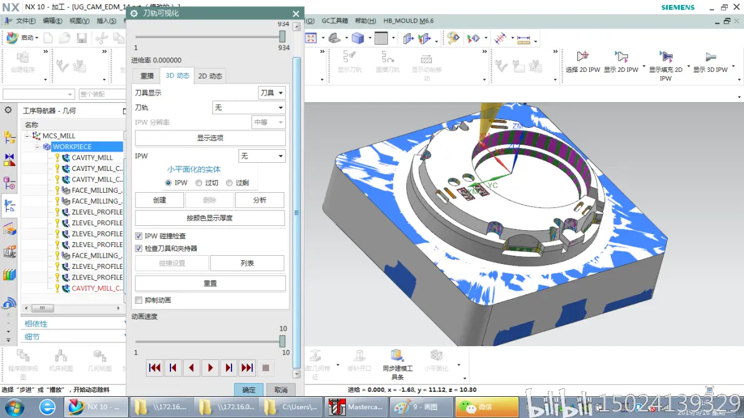This screenshot has width=744, height=418.
Task: Confirm dialog with 确定 button
Action: [248, 390]
